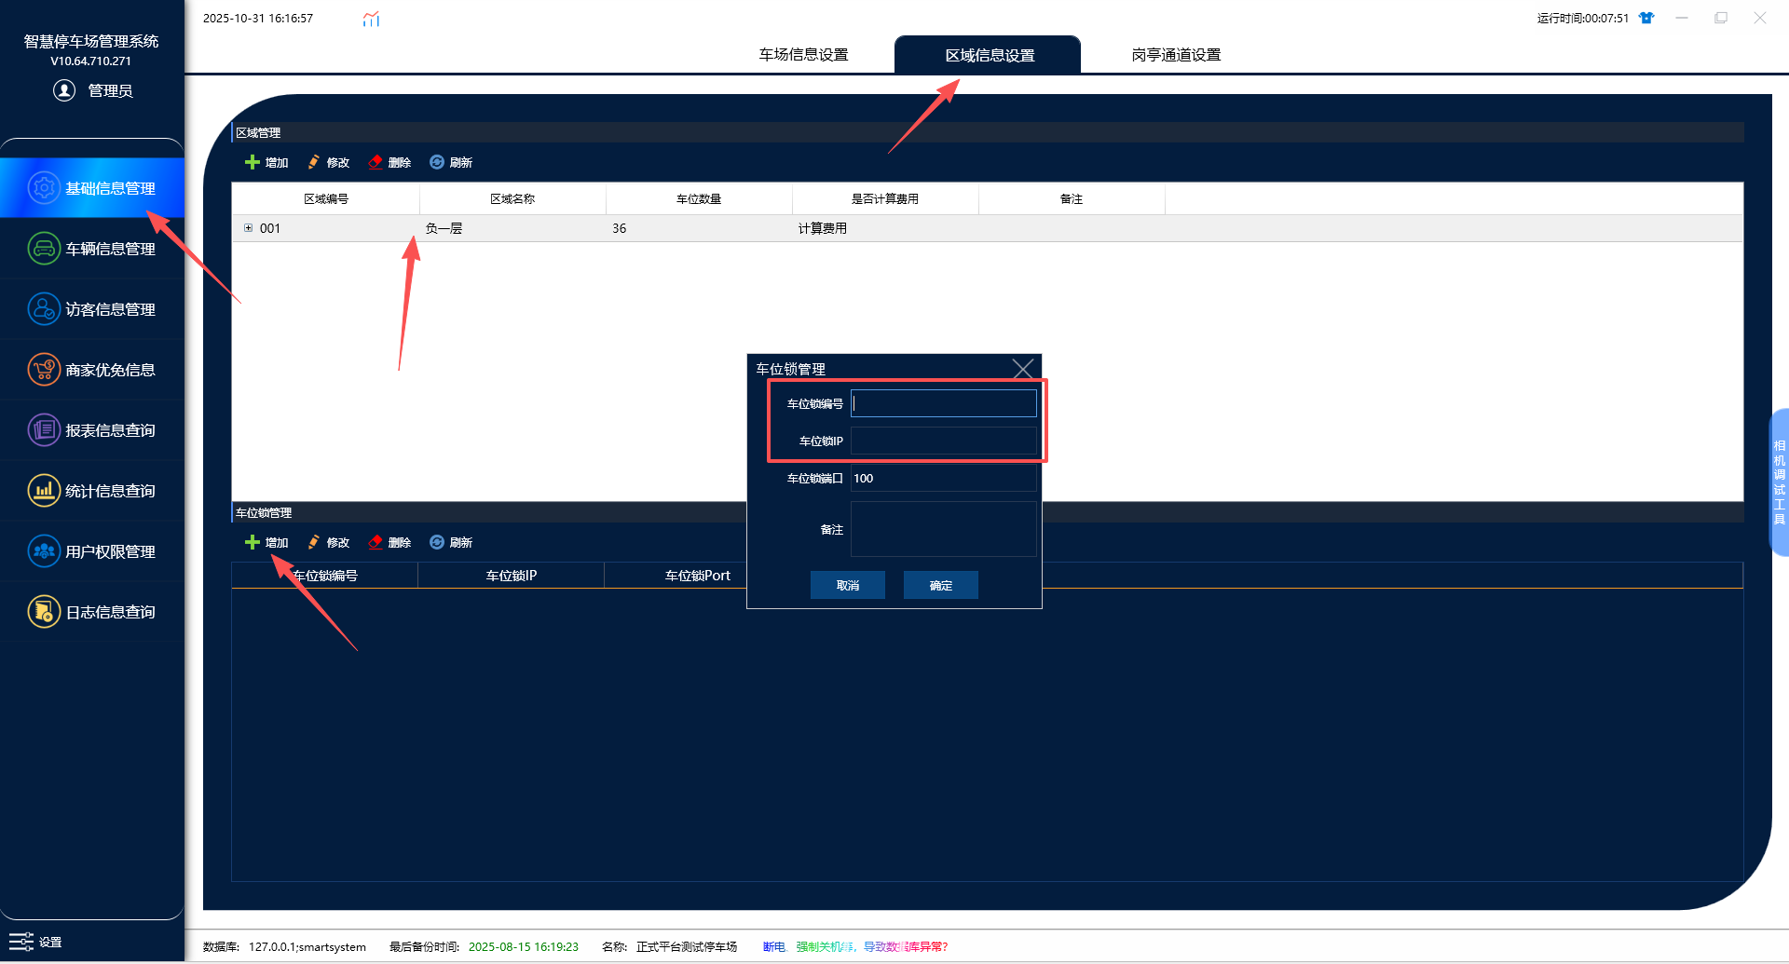
Task: Click the chart icon beside the date
Action: (x=371, y=19)
